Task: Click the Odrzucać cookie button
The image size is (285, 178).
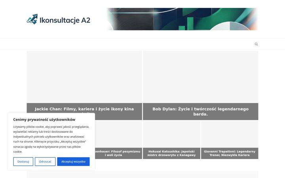Action: point(45,162)
